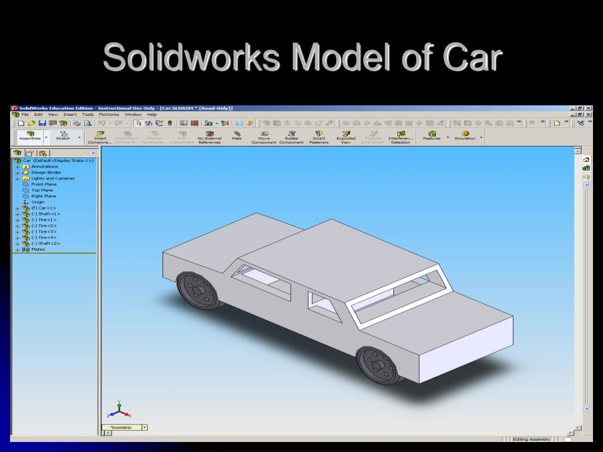The height and width of the screenshot is (452, 603).
Task: Click the yellow Help question mark icon
Action: coord(250,123)
